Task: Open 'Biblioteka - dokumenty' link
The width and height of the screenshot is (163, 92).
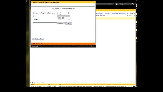Action: point(119,13)
